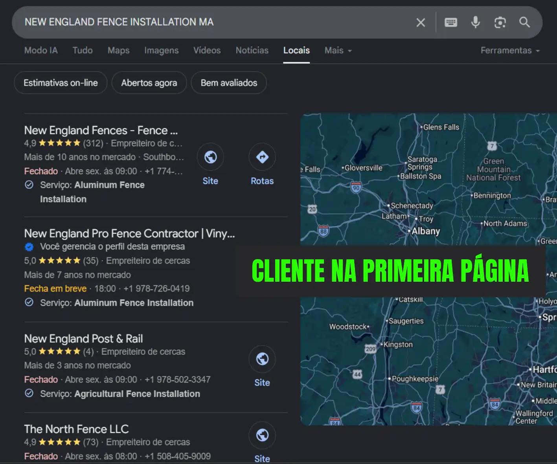Screen dimensions: 557x464
Task: Click Glens Falls on the map
Action: point(441,127)
